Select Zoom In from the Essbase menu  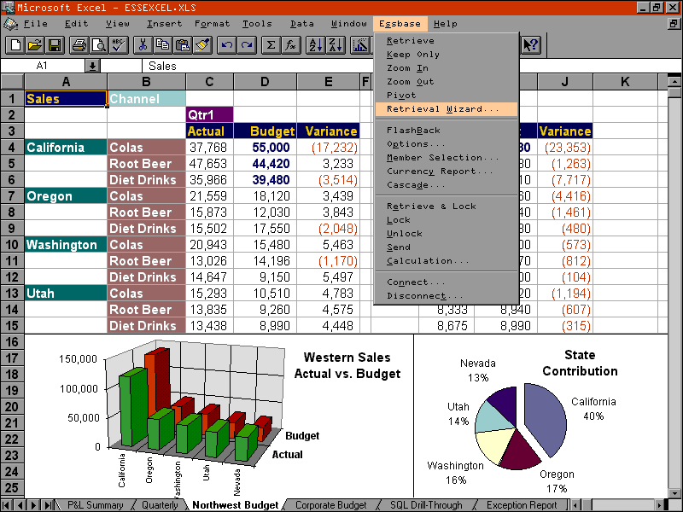point(447,68)
